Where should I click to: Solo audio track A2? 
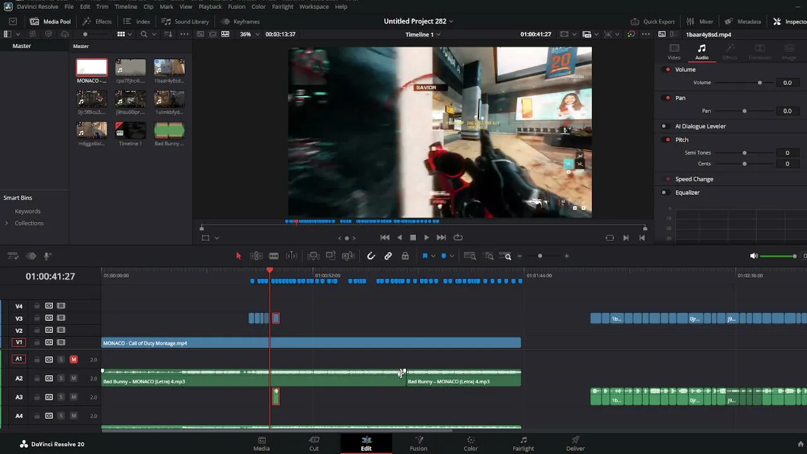[61, 378]
